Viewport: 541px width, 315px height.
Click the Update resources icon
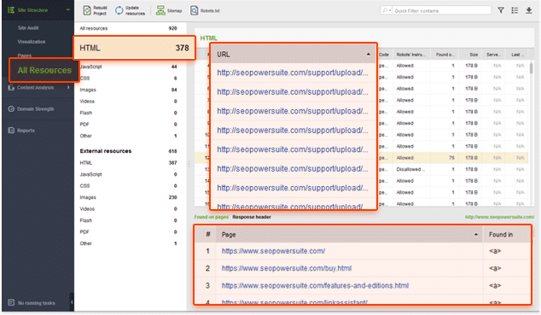(x=119, y=11)
